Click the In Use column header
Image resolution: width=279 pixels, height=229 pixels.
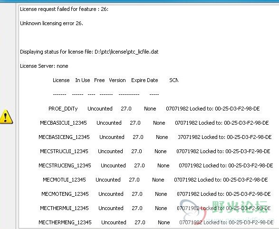tap(83, 80)
